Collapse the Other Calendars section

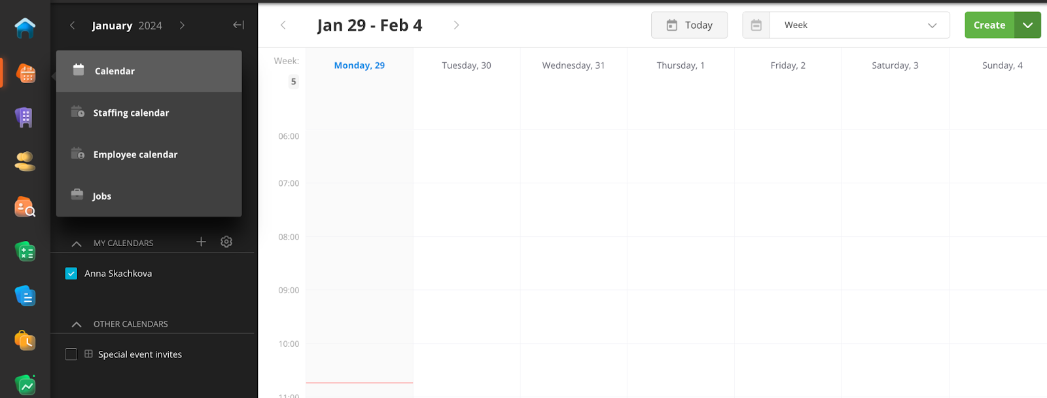coord(77,324)
